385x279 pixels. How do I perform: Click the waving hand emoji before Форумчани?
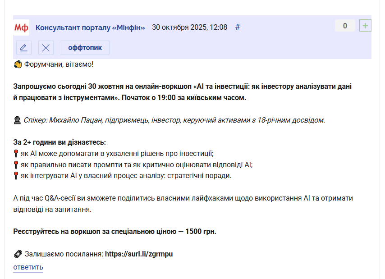[x=18, y=64]
